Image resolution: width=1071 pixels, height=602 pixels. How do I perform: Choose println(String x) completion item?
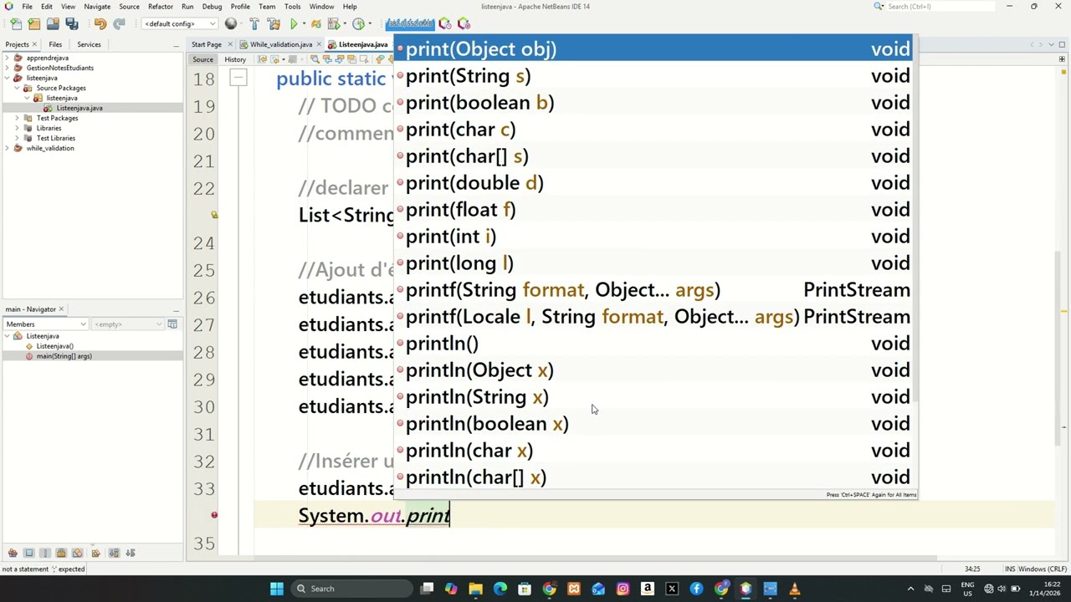click(654, 397)
